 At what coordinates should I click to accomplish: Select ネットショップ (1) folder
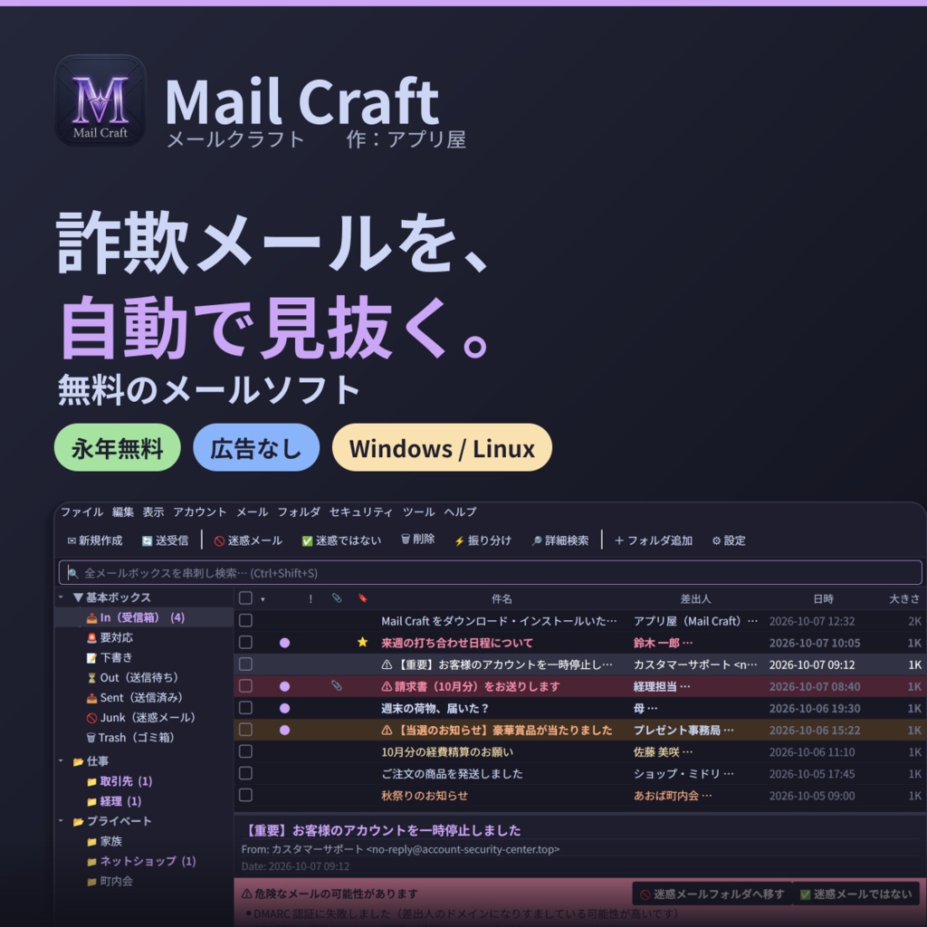coord(140,861)
